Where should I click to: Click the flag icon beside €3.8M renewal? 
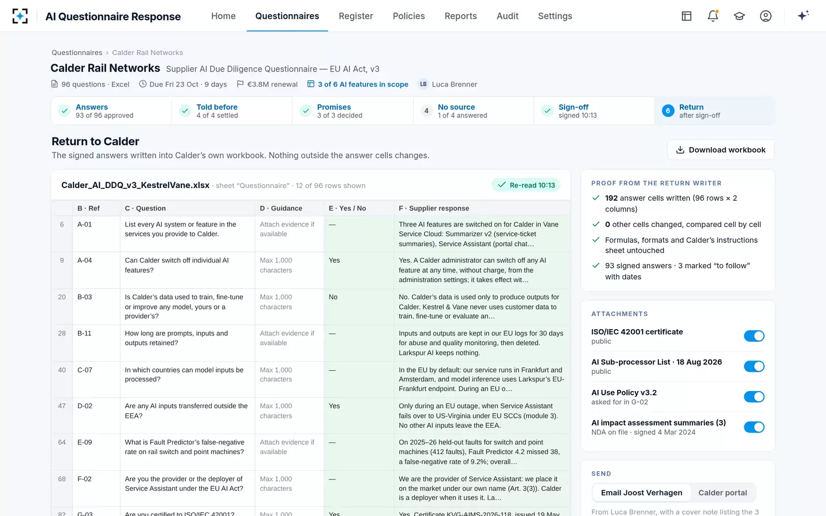point(240,84)
